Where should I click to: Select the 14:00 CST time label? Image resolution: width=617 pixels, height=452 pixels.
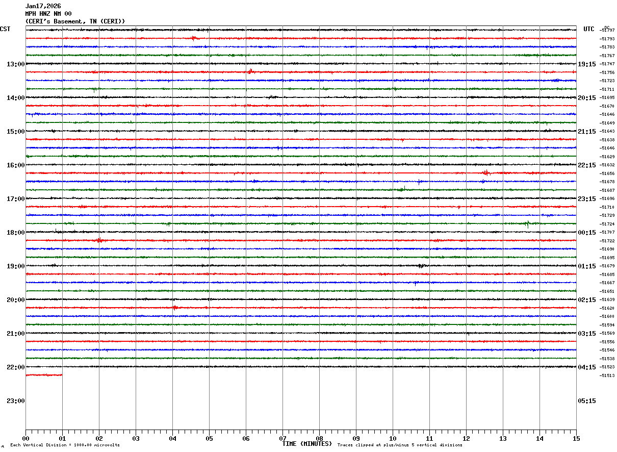pos(16,98)
